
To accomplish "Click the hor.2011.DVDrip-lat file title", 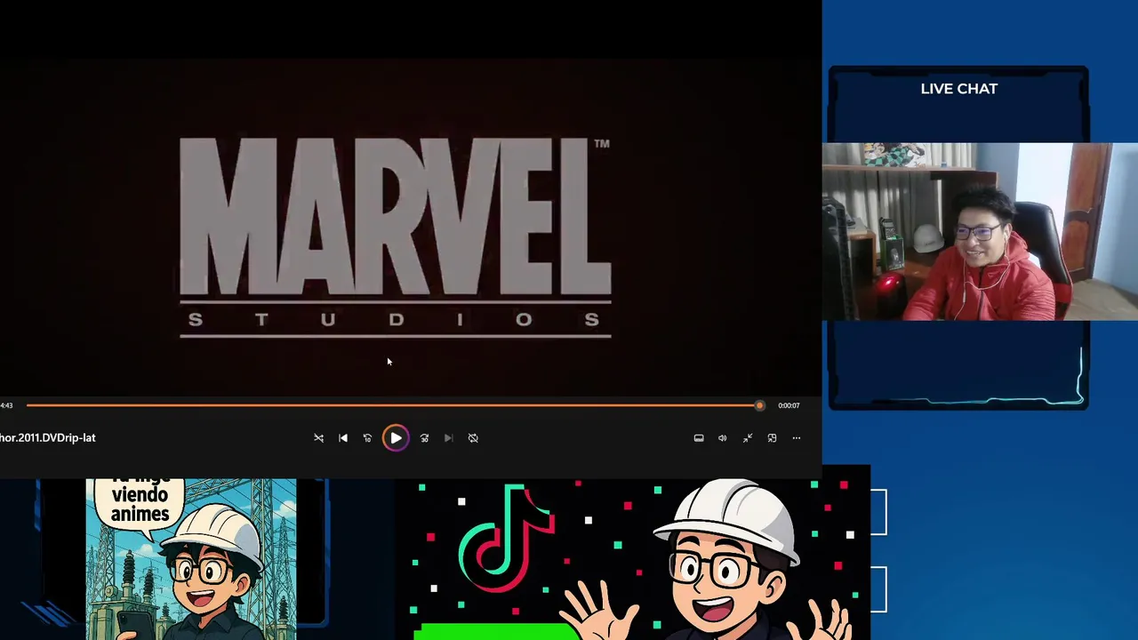I will [48, 437].
